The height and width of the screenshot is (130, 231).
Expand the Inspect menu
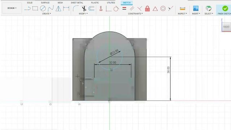(x=182, y=14)
